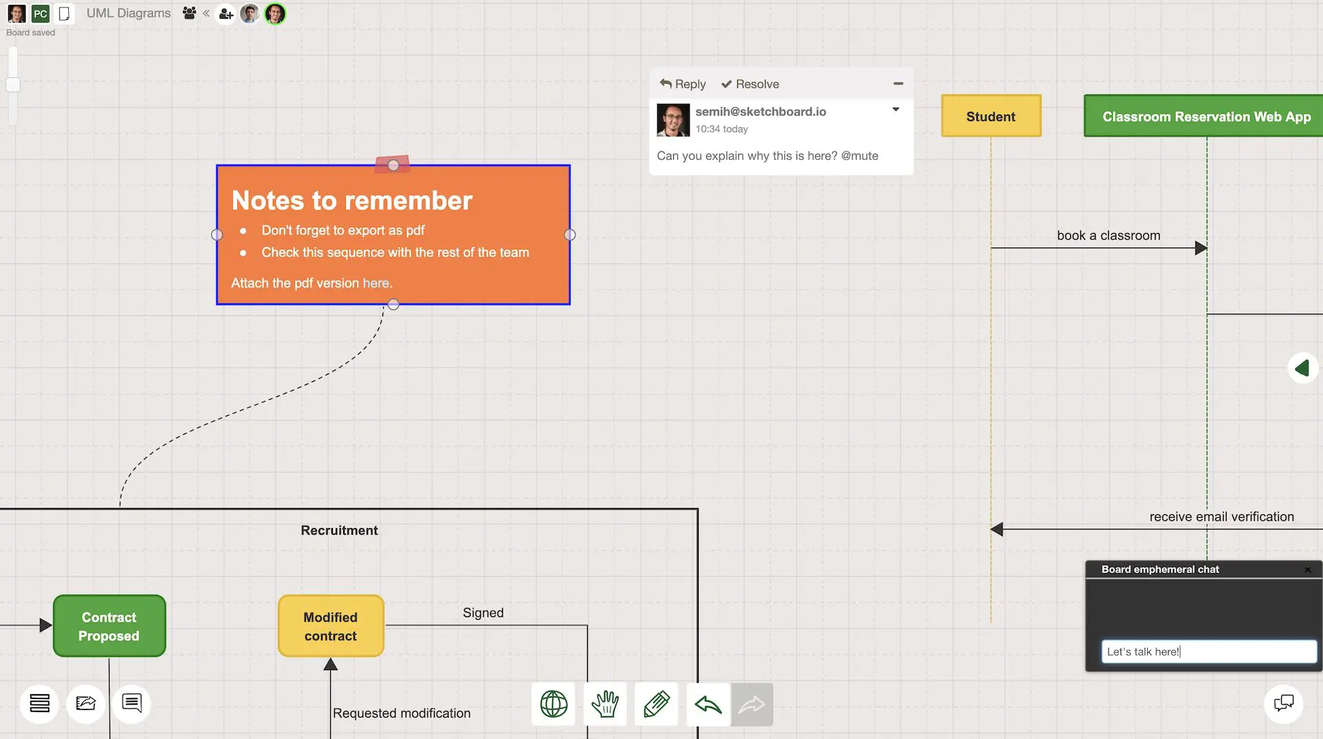Screen dimensions: 1323x739
Task: Open the team members group icon
Action: 189,13
